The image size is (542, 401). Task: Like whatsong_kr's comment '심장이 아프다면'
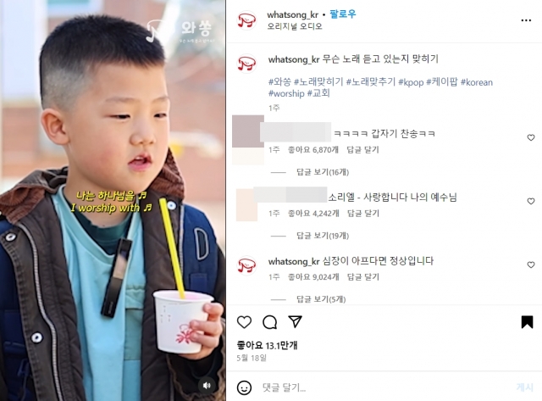click(x=531, y=265)
